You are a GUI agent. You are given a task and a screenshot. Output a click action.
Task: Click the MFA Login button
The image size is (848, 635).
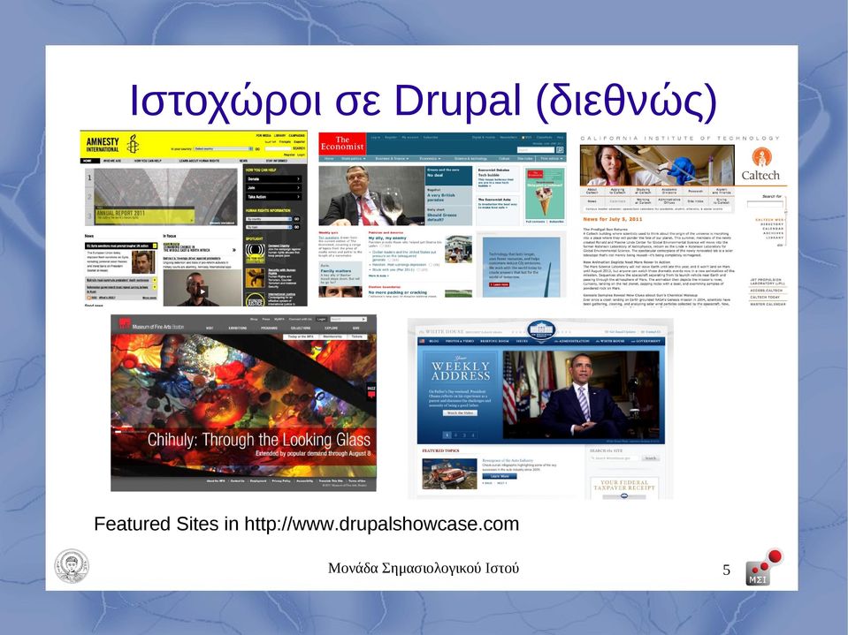tap(322, 320)
